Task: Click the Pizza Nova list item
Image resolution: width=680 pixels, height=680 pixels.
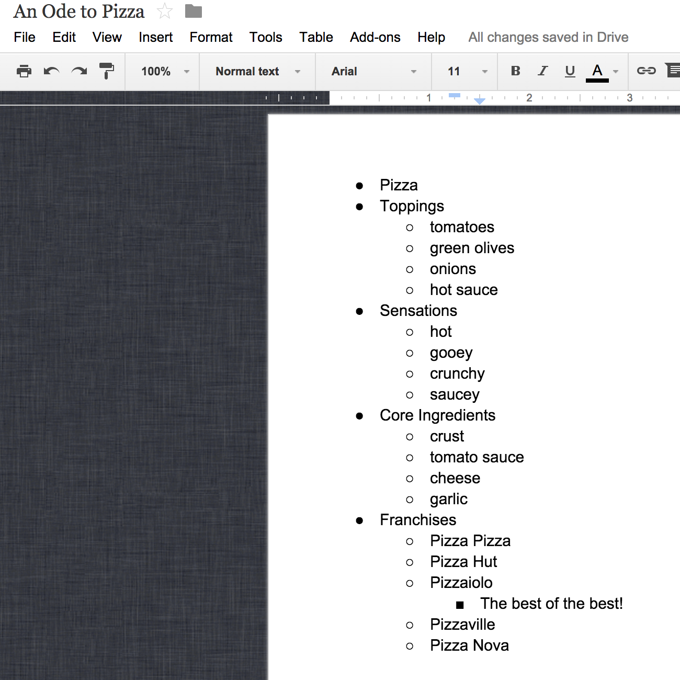Action: click(469, 645)
